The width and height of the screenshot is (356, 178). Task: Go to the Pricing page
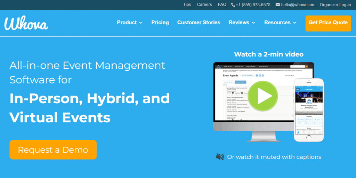coord(160,23)
